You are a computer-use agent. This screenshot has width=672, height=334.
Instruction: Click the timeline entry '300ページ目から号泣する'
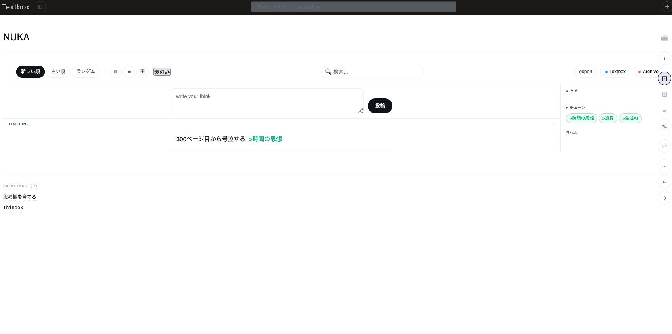pyautogui.click(x=211, y=139)
